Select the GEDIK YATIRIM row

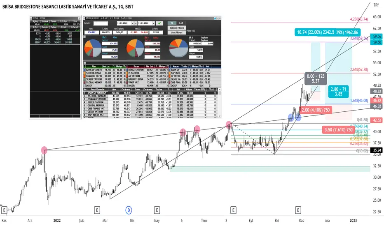(150, 112)
